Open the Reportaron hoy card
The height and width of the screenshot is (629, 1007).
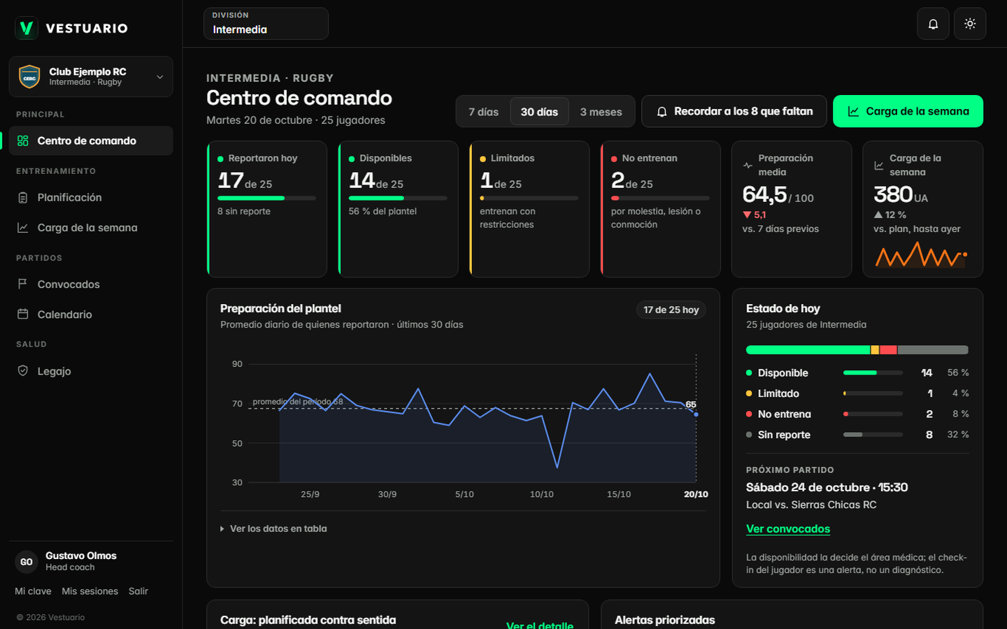tap(267, 209)
